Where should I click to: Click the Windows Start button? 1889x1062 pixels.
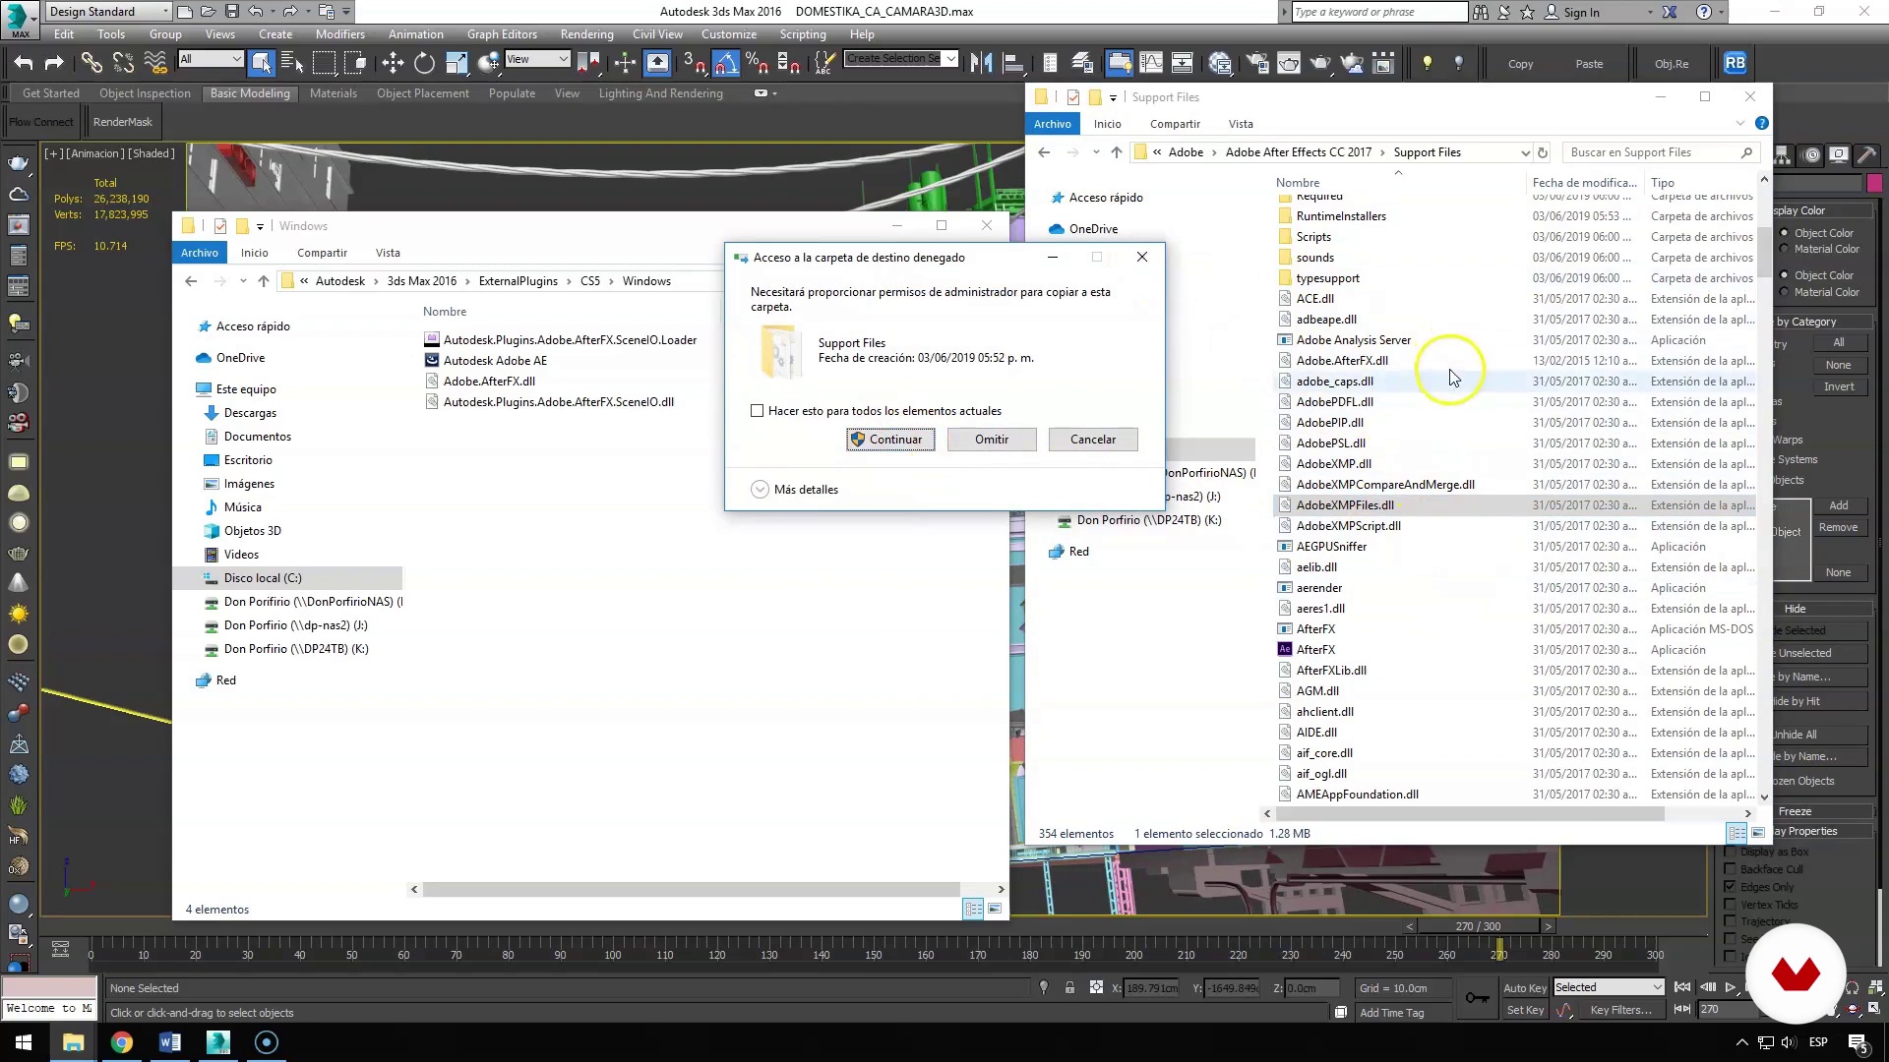click(x=24, y=1042)
